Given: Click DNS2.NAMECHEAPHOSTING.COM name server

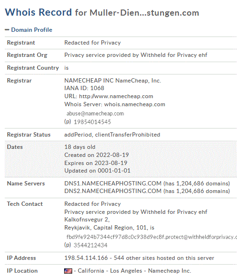Looking at the screenshot, I should pos(113,191).
